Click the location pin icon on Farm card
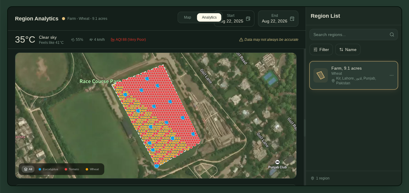This screenshot has height=193, width=409. point(333,81)
